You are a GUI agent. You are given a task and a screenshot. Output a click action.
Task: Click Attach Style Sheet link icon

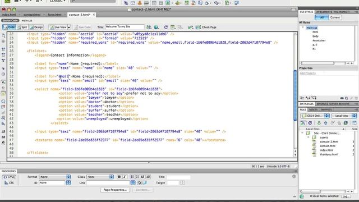click(x=342, y=98)
